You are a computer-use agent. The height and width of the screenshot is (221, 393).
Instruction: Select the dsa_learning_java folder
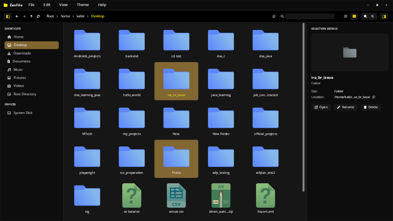point(87,81)
